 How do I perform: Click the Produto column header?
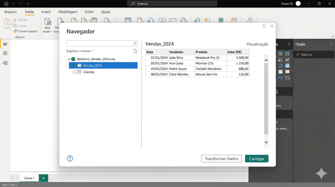click(x=211, y=52)
